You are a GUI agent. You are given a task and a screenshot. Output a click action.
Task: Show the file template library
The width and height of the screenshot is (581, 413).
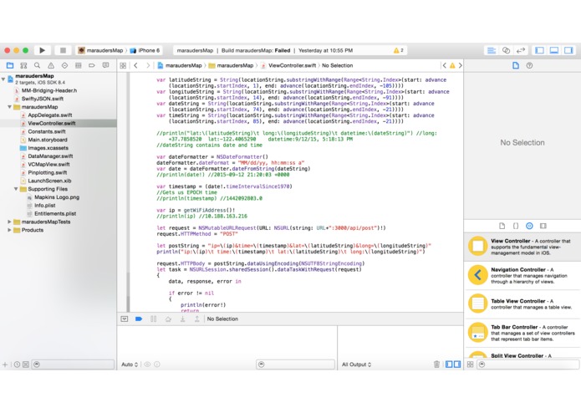pyautogui.click(x=502, y=226)
